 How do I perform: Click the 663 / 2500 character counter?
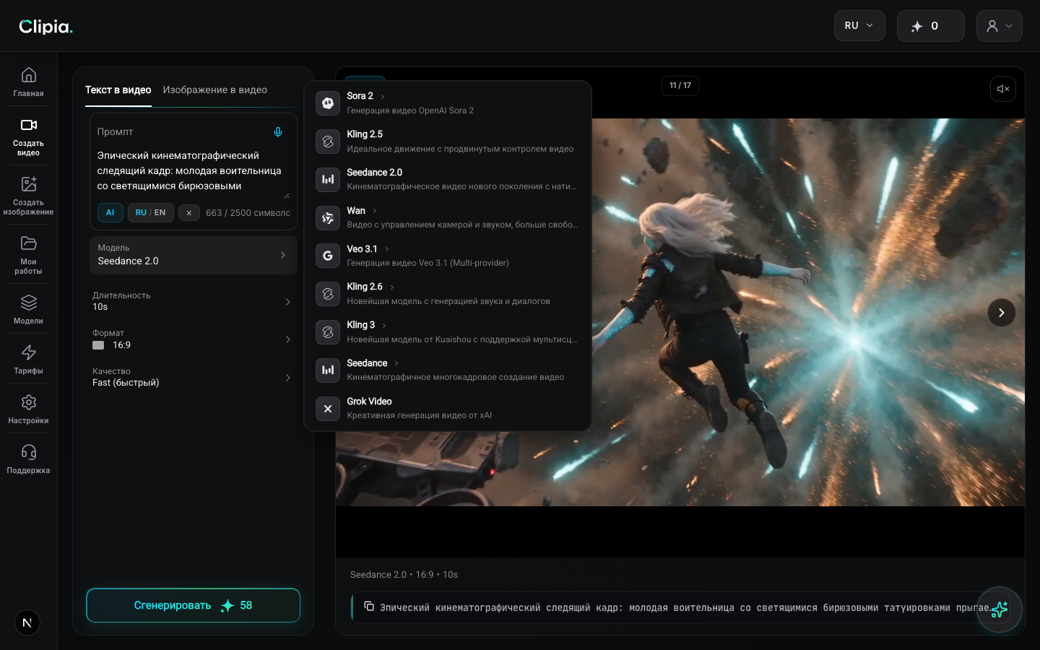(248, 213)
